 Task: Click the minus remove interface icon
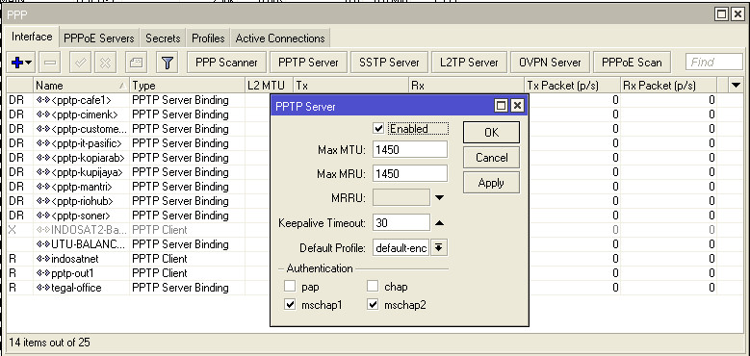click(x=50, y=63)
